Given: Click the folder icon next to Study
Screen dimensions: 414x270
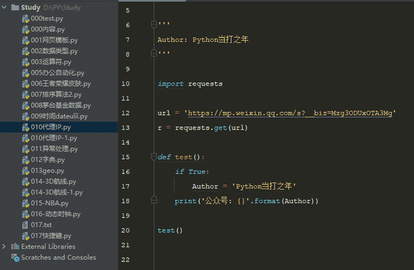Looking at the screenshot, I should pos(15,8).
